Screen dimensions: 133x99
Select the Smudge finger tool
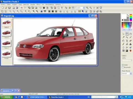(127, 47)
